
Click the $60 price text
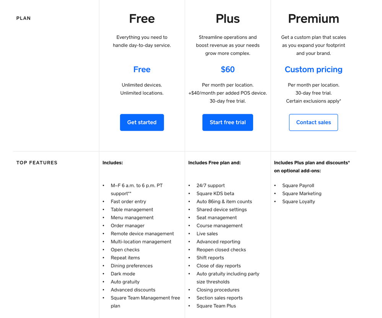[x=228, y=70]
